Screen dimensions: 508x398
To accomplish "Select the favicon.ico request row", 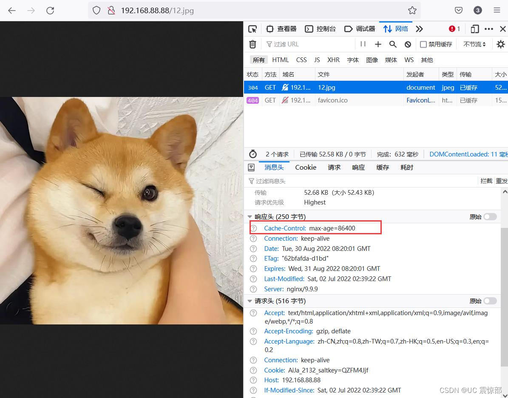I will tap(376, 100).
